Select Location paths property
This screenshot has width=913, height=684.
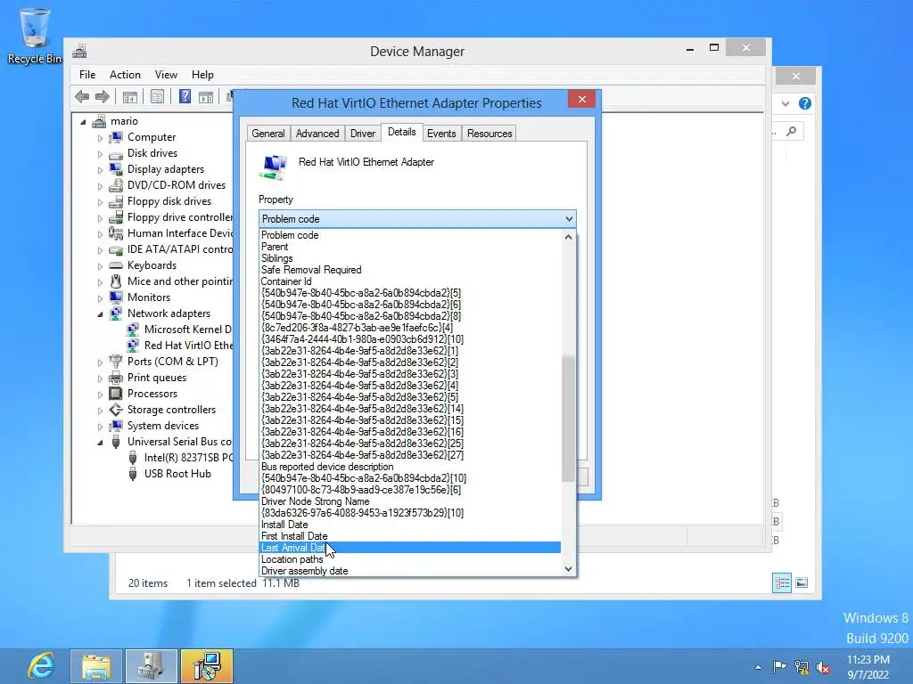coord(410,559)
